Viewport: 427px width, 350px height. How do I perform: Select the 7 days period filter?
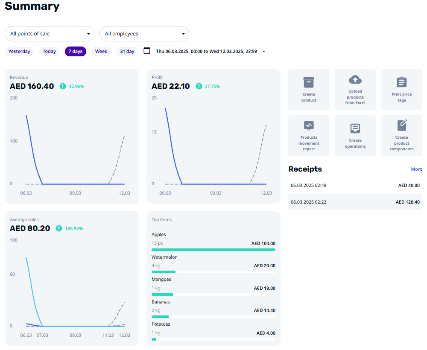76,52
